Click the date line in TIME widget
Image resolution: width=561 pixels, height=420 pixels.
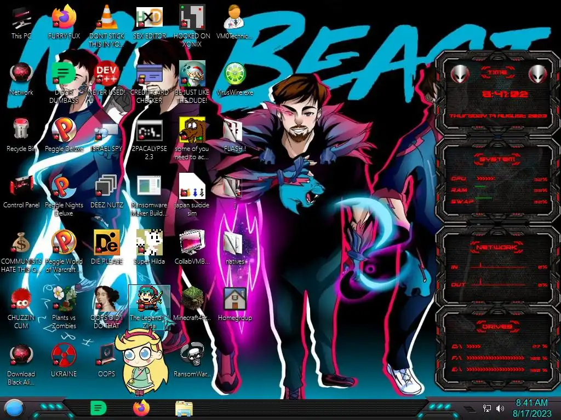coord(498,116)
